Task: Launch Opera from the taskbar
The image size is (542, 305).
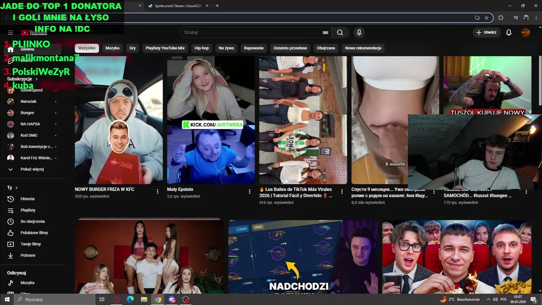Action: point(116,299)
